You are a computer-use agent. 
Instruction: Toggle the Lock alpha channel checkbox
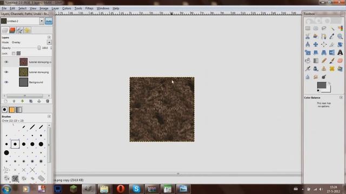pyautogui.click(x=18, y=53)
